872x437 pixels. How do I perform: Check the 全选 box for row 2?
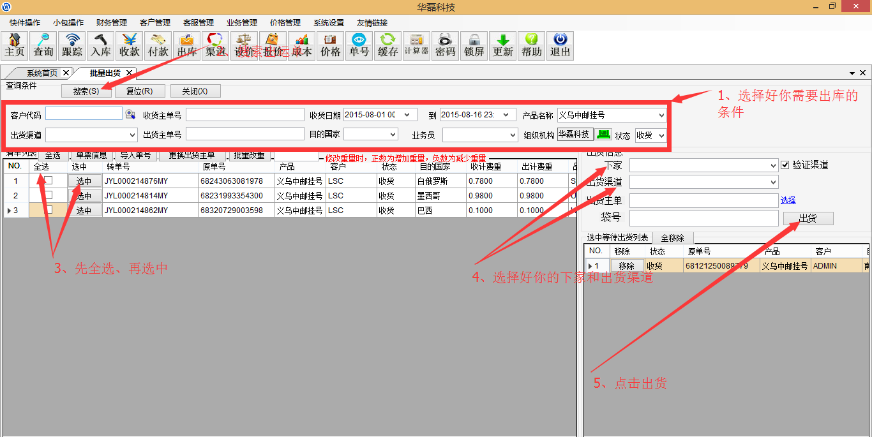(48, 195)
